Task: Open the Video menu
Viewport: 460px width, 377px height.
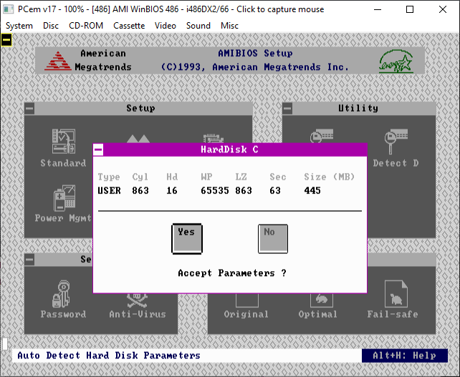Action: point(166,26)
